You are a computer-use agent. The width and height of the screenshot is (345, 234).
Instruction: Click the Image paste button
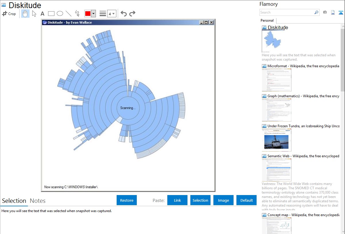(x=223, y=200)
